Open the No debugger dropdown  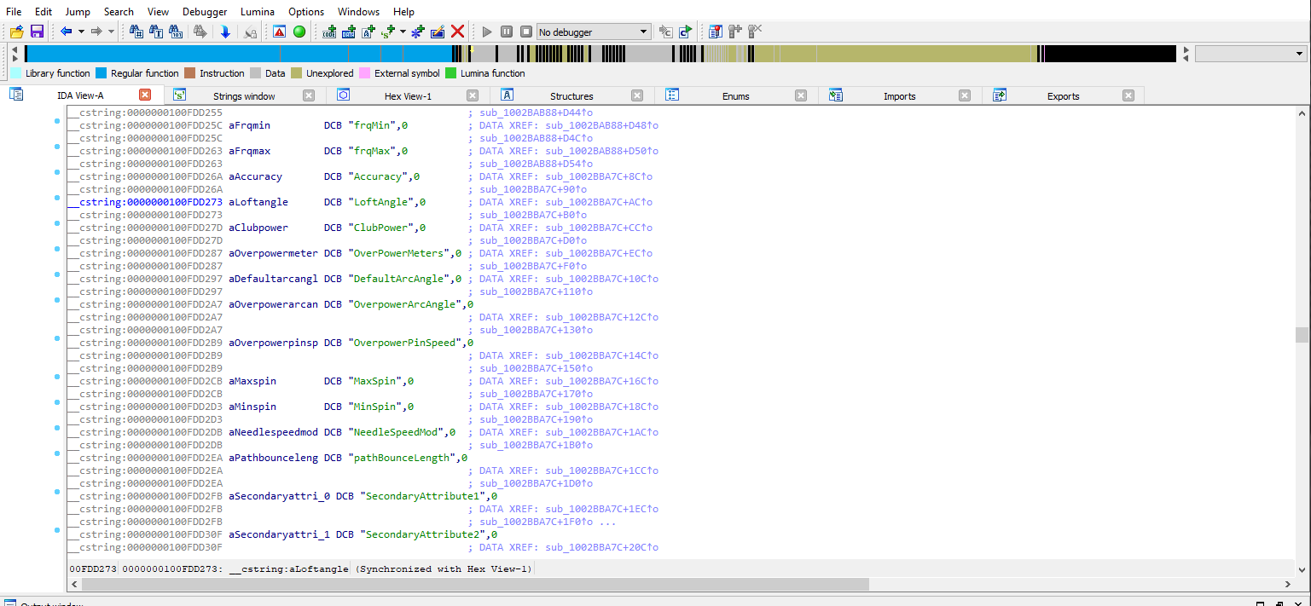tap(594, 32)
